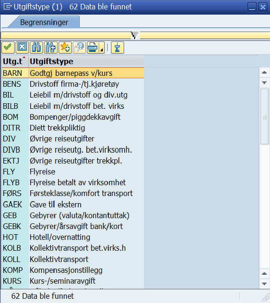The height and width of the screenshot is (303, 270).
Task: Confirm selection with green checkmark icon
Action: click(x=8, y=47)
